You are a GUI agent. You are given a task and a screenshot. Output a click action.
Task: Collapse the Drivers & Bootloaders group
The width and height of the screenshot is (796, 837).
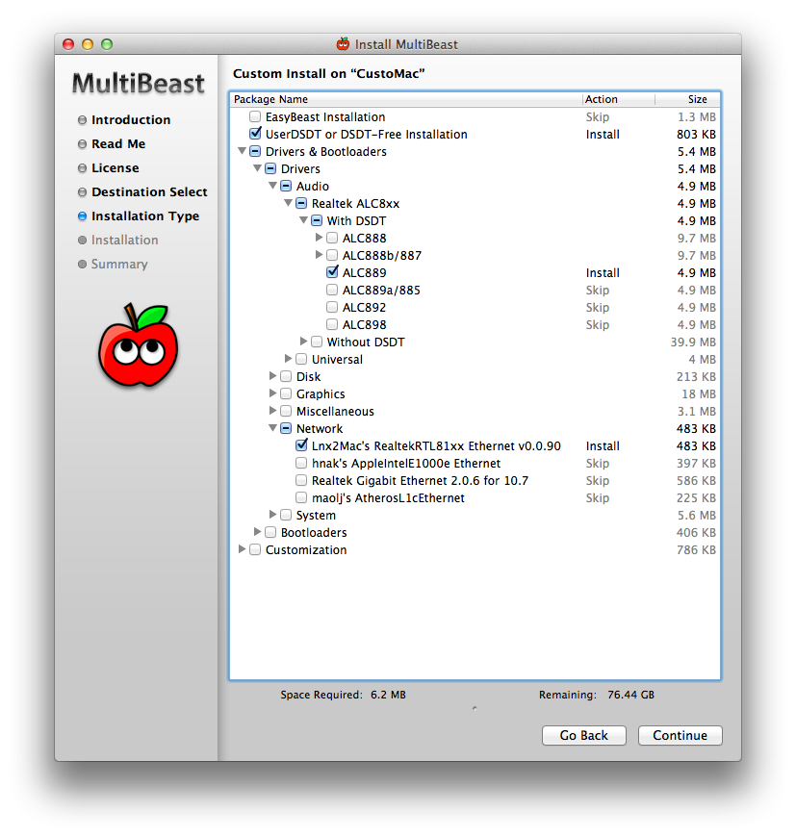(x=242, y=151)
